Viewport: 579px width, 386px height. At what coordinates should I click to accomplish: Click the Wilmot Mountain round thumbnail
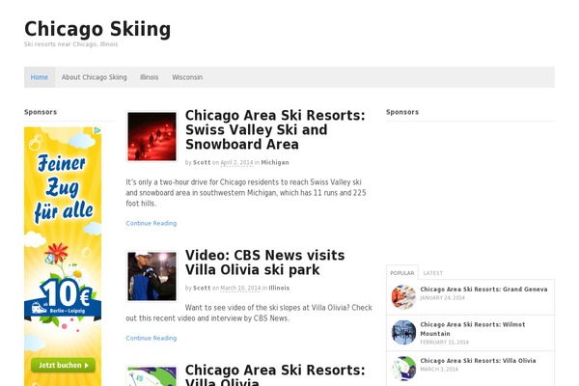[x=403, y=332]
